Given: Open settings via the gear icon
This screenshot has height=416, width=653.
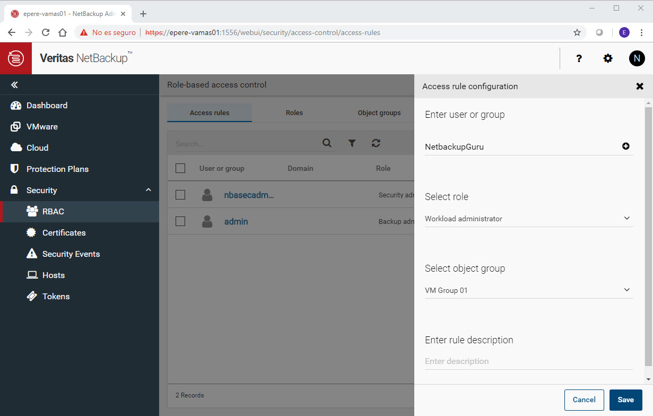Looking at the screenshot, I should pyautogui.click(x=608, y=58).
